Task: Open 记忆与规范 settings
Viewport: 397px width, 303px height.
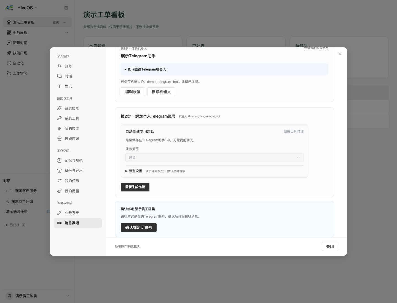Action: click(x=78, y=161)
